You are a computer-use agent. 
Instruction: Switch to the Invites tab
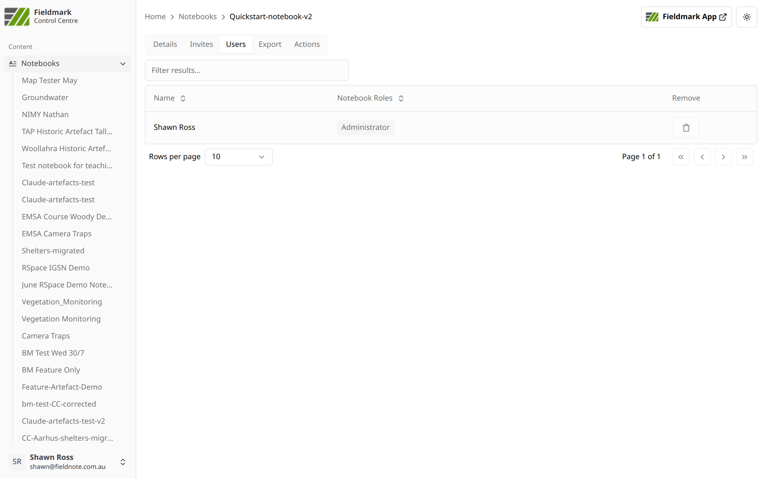pyautogui.click(x=201, y=44)
